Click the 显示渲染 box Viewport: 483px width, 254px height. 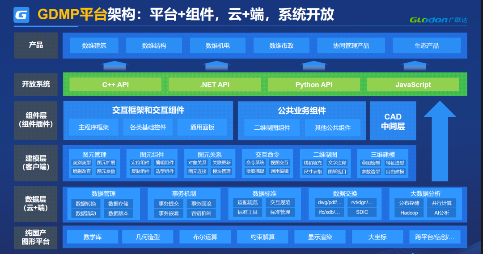coord(320,237)
